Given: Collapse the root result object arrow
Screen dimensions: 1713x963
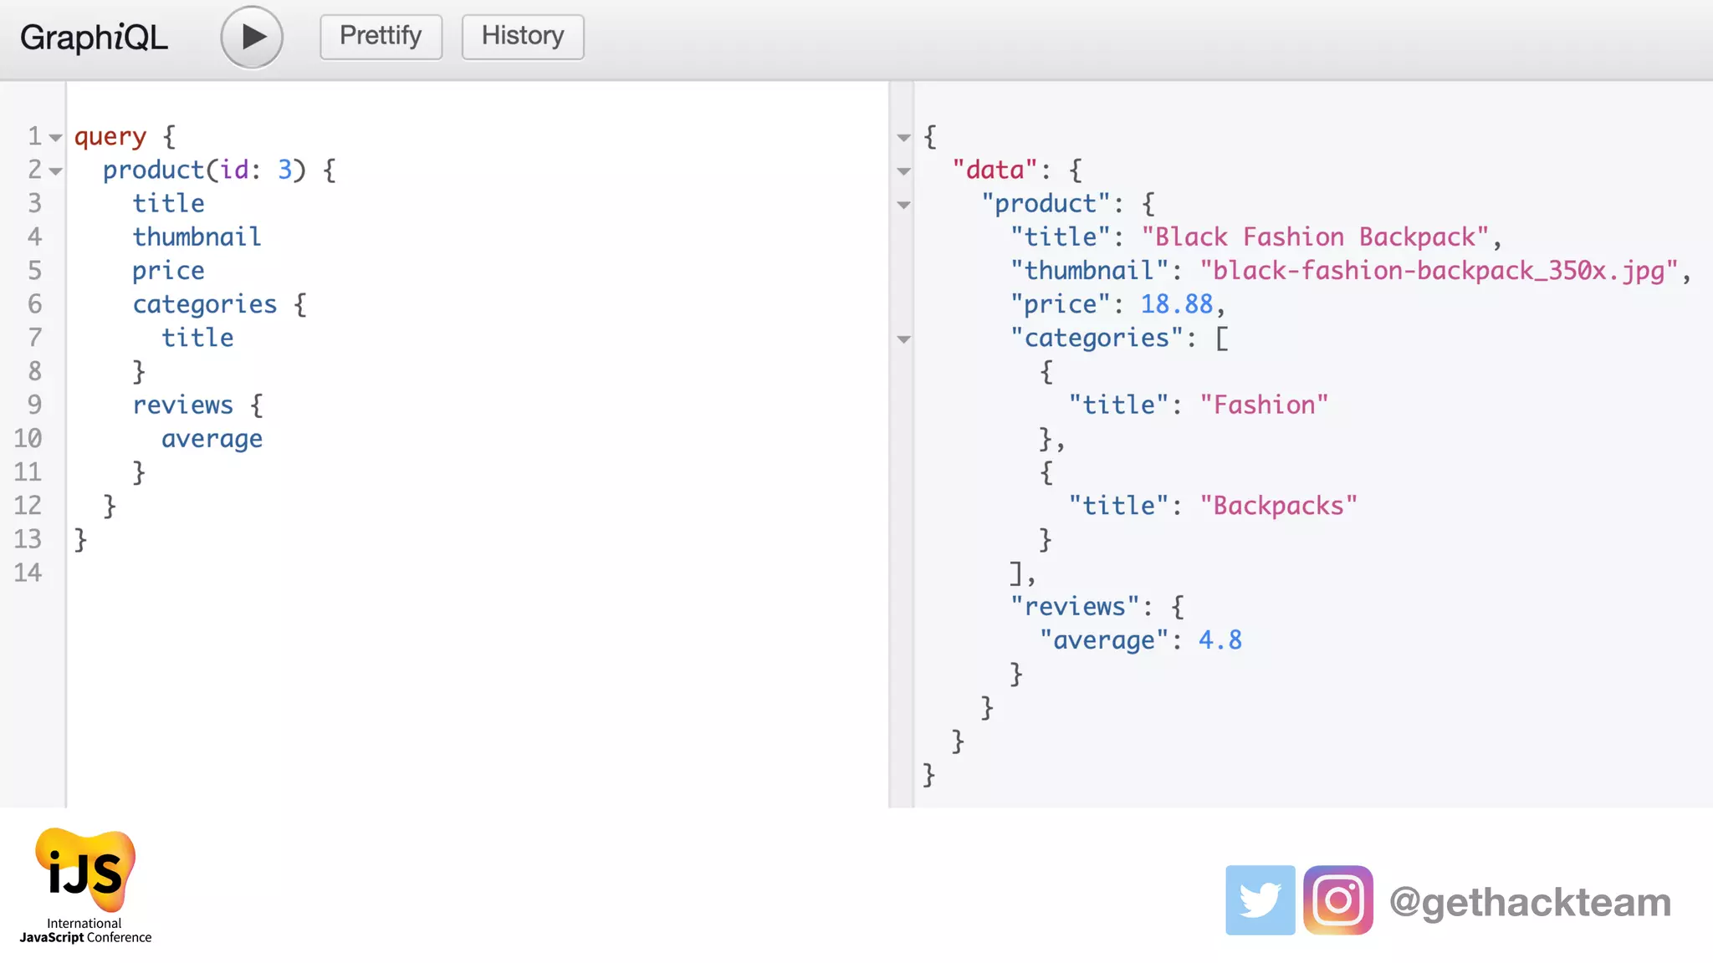Looking at the screenshot, I should point(903,137).
